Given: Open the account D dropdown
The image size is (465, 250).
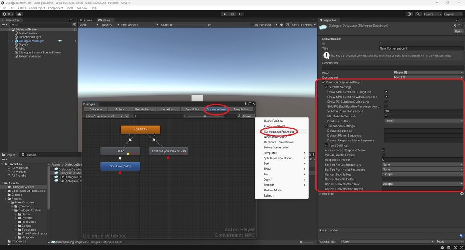Looking at the screenshot, I should click(8, 14).
